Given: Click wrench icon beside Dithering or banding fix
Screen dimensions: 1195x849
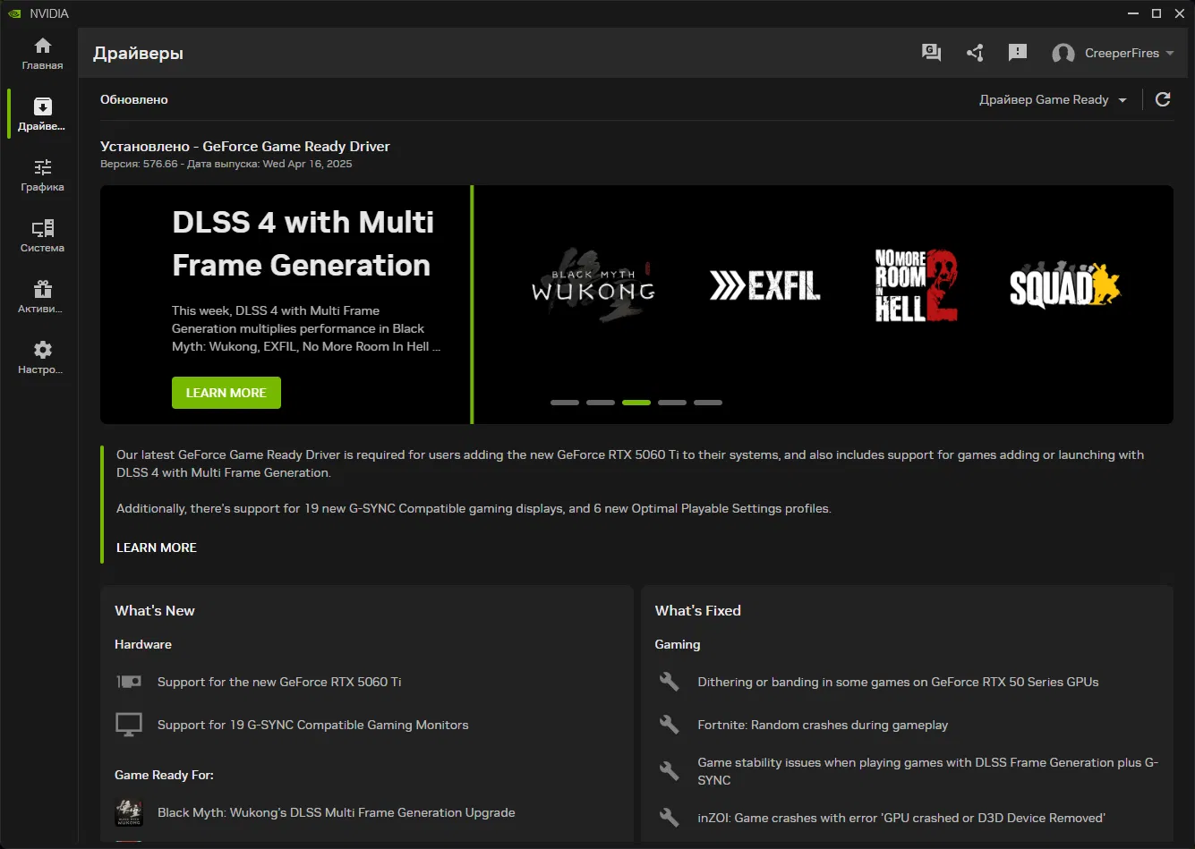Looking at the screenshot, I should pyautogui.click(x=670, y=682).
